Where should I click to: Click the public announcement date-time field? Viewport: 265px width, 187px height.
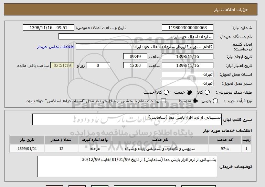(48, 28)
